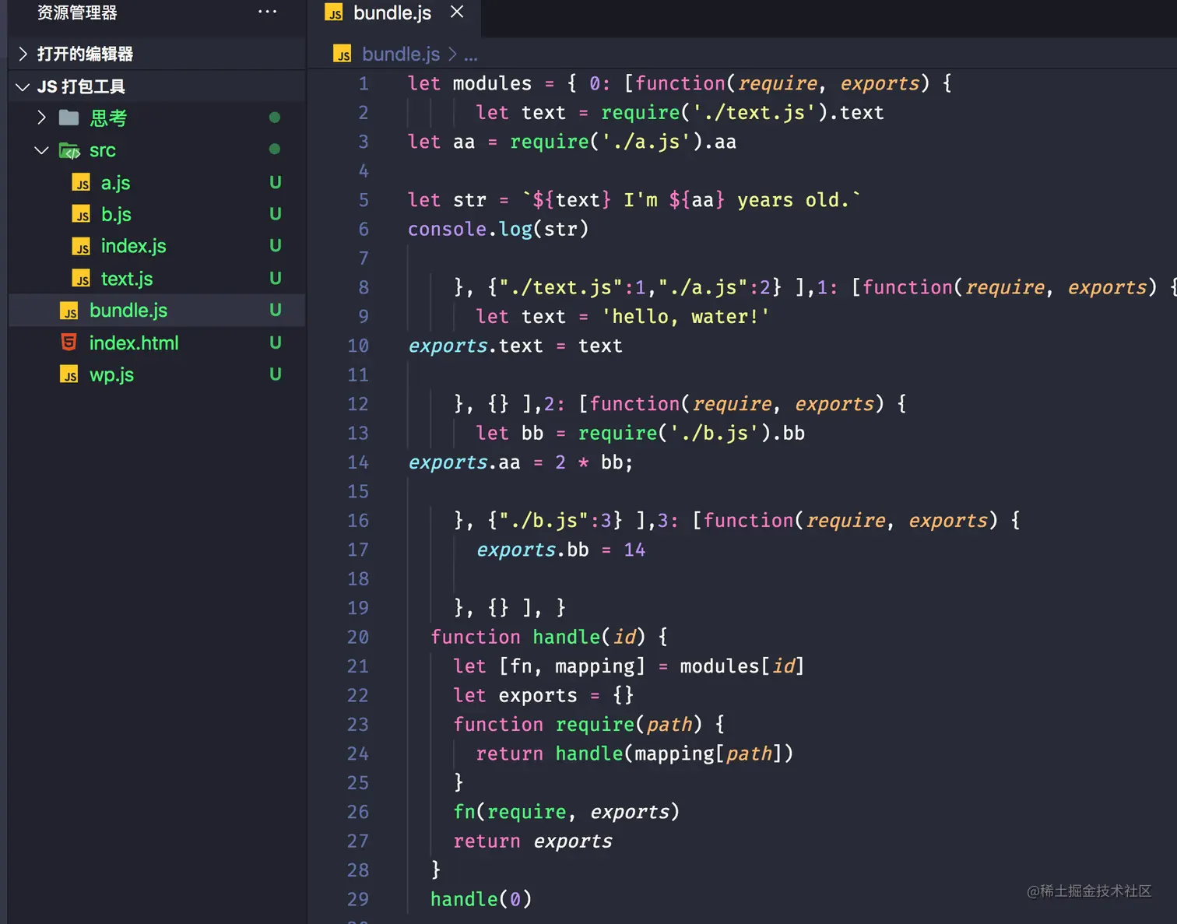Click the 'handle(0)' call on line 29
The height and width of the screenshot is (924, 1177).
click(x=481, y=899)
